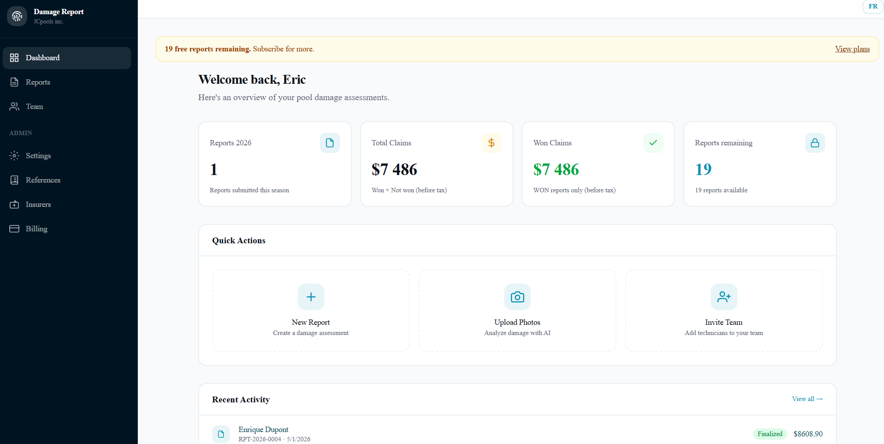Click the green $7 486 Won Claims value
This screenshot has width=884, height=444.
(556, 169)
